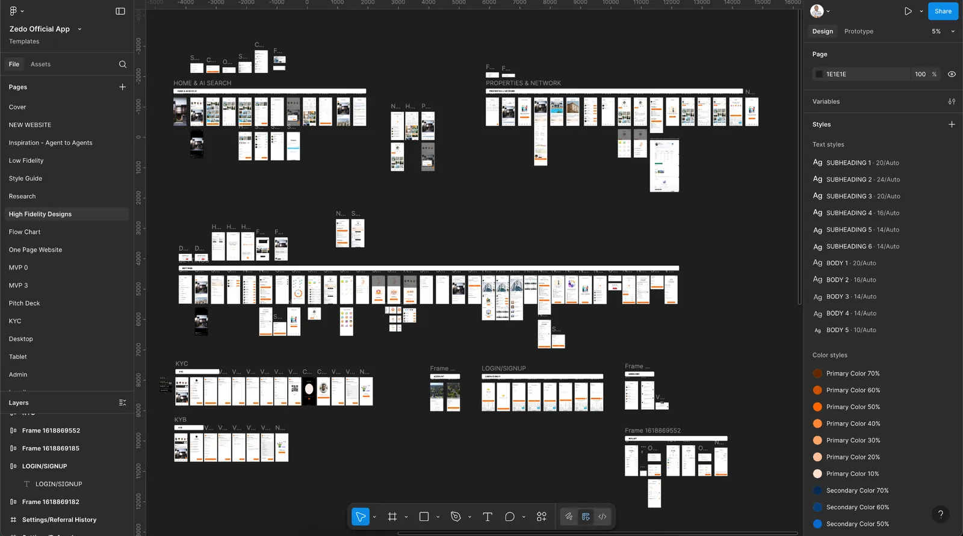Select Primary Color 30% swatch

pyautogui.click(x=817, y=440)
